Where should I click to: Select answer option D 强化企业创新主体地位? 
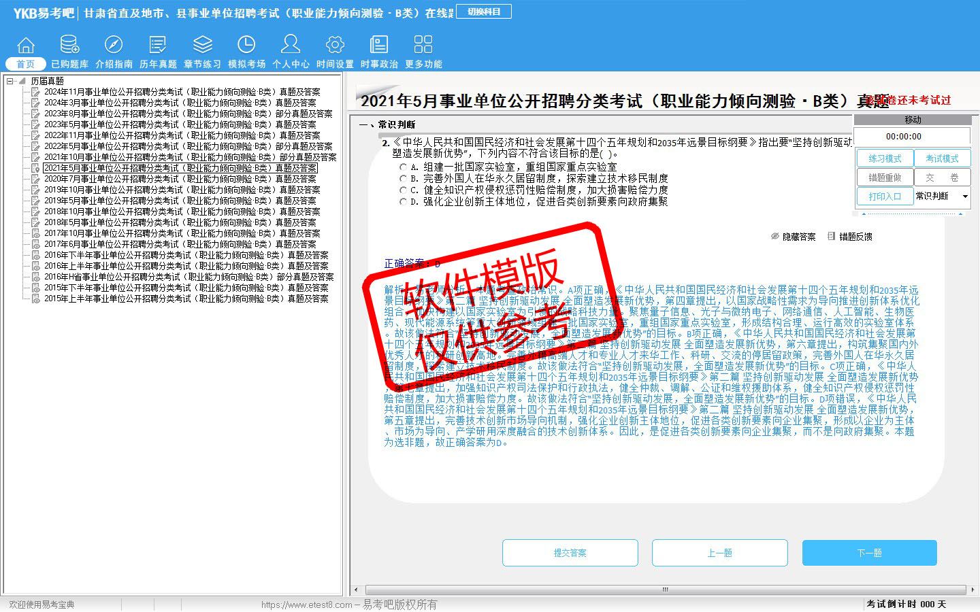click(x=403, y=201)
